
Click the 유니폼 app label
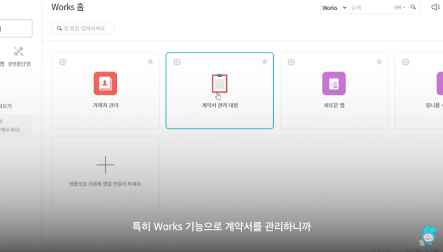click(x=434, y=105)
